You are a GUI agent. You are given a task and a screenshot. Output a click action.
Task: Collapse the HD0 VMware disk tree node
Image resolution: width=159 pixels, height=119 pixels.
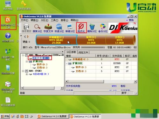(x=23, y=55)
